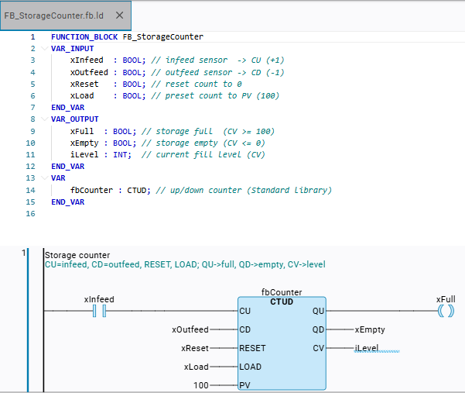Click the xOutfeed input on CD
Viewport: 465px width, 393px height.
(190, 329)
